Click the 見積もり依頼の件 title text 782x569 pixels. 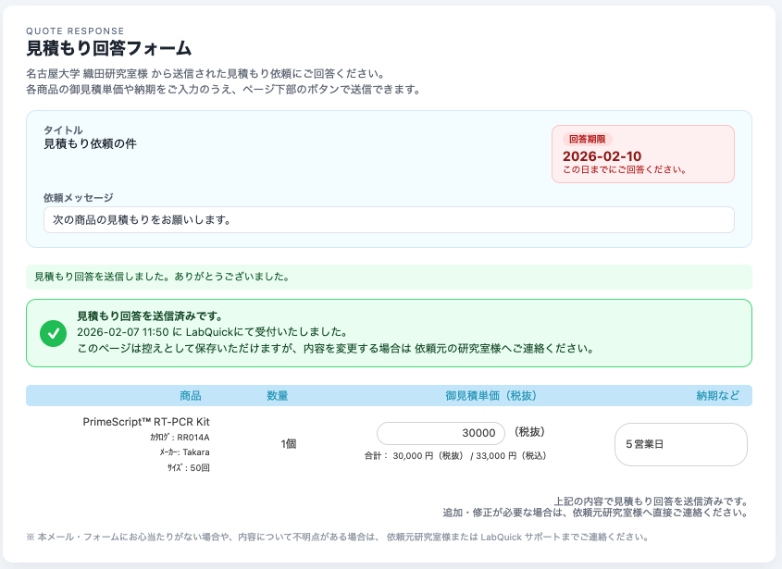(x=90, y=143)
